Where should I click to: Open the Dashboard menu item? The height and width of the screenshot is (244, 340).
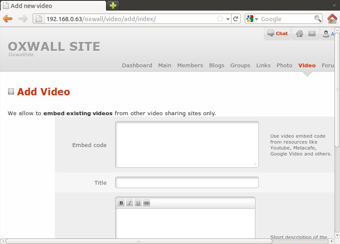point(137,66)
